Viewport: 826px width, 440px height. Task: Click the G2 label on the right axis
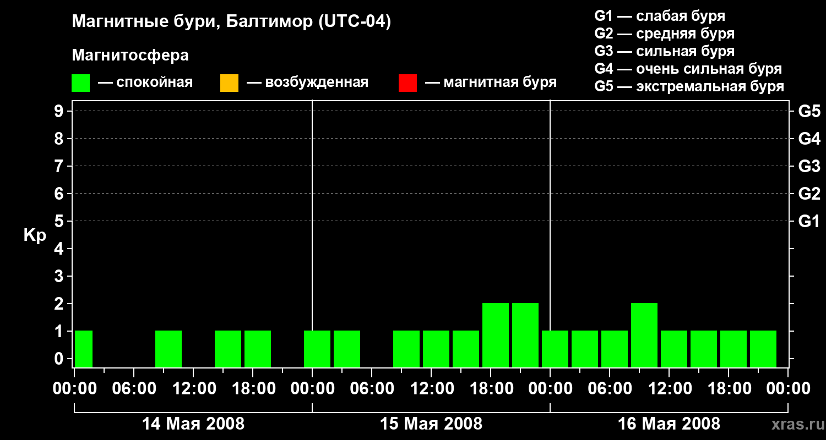(x=809, y=194)
